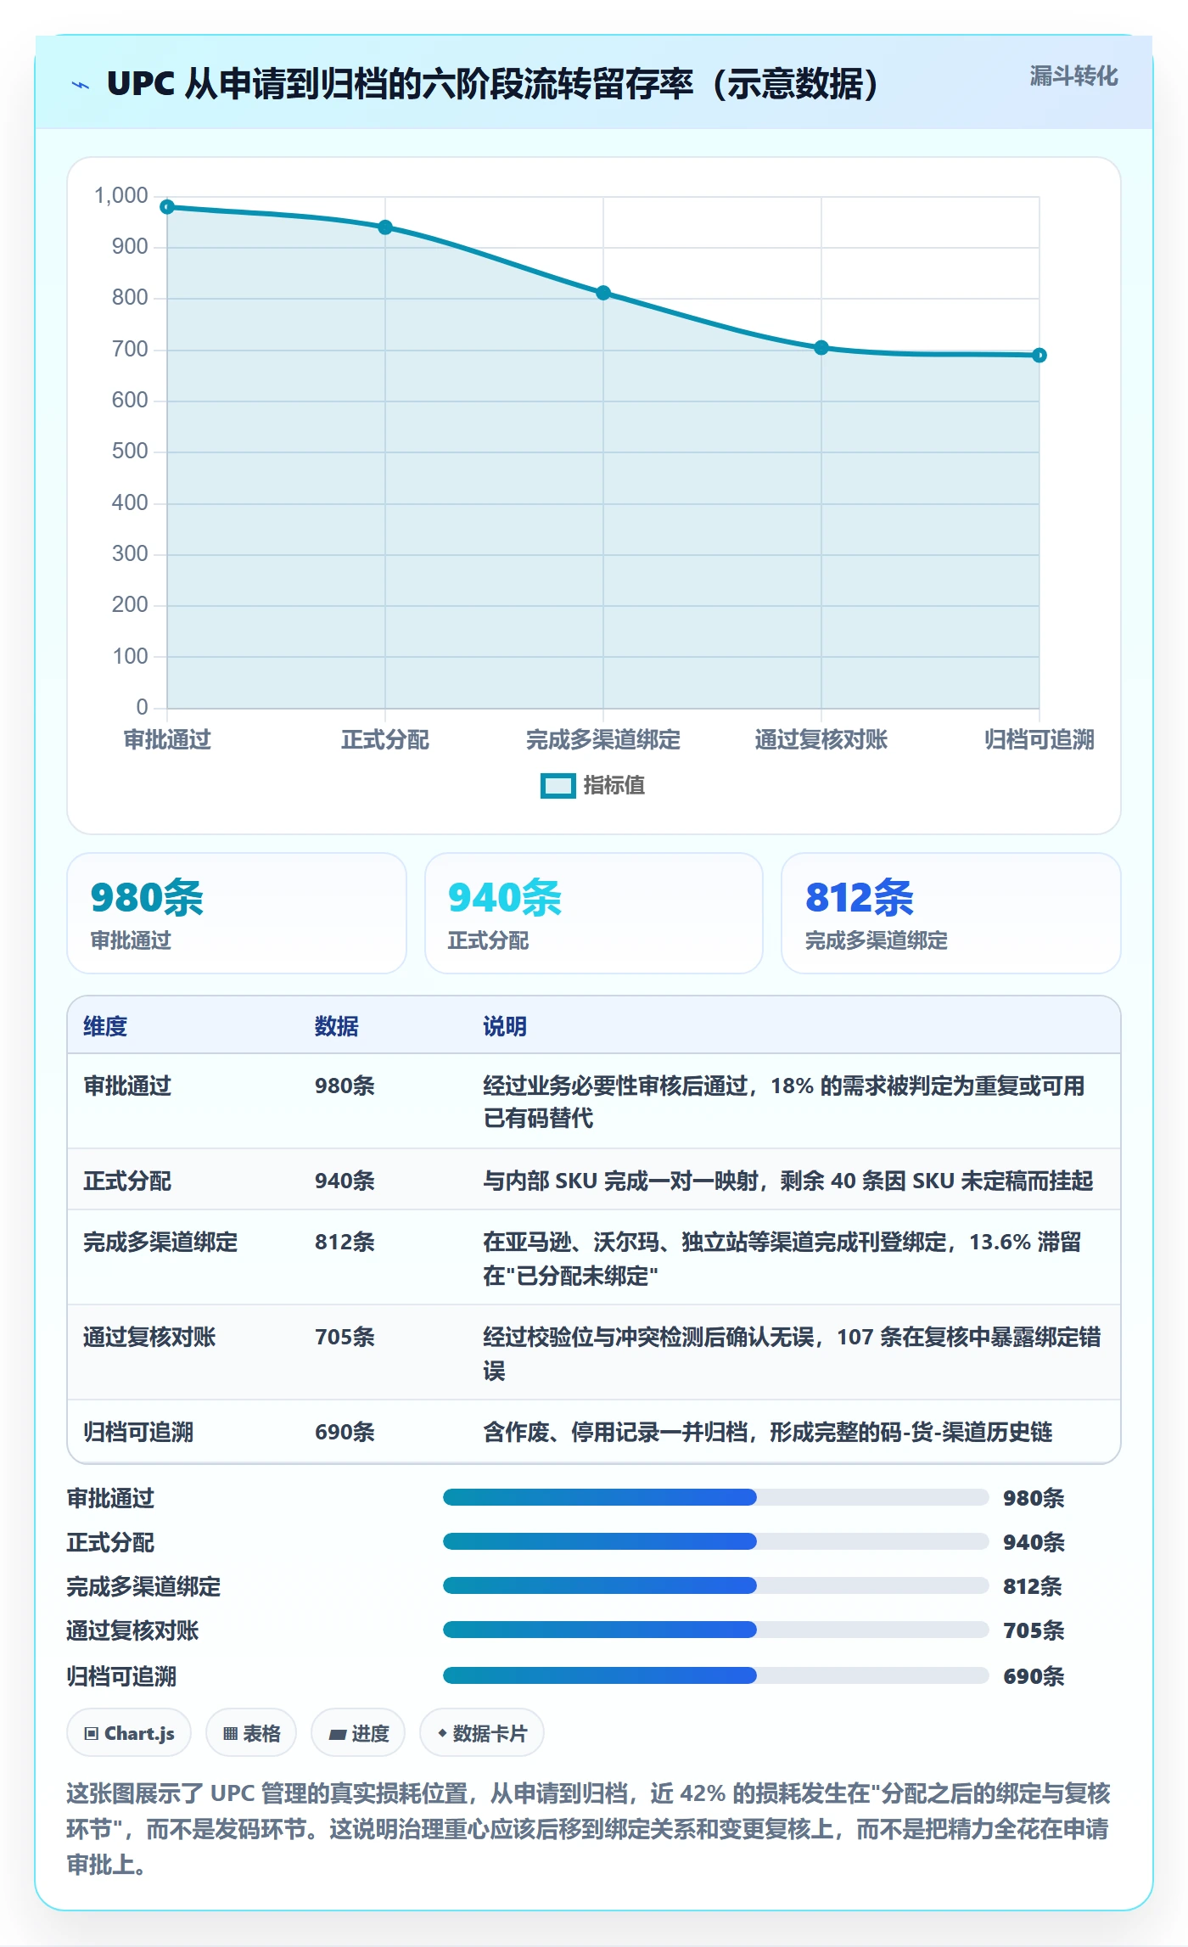Click the 审批通过 data point on the chart
The image size is (1188, 1947).
(x=167, y=207)
